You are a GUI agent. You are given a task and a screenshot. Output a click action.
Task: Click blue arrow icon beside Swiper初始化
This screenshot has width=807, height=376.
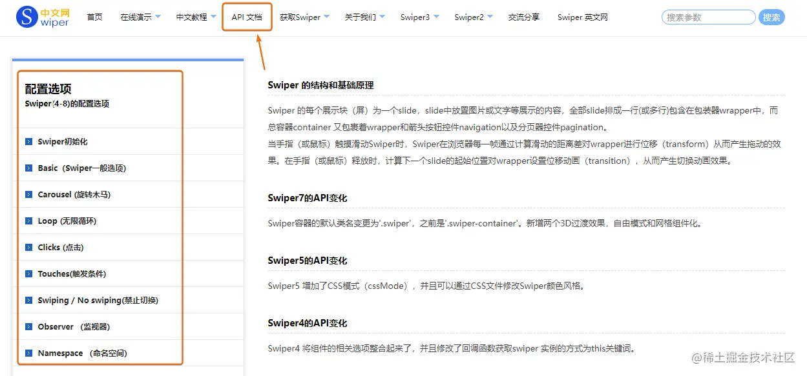[x=28, y=142]
